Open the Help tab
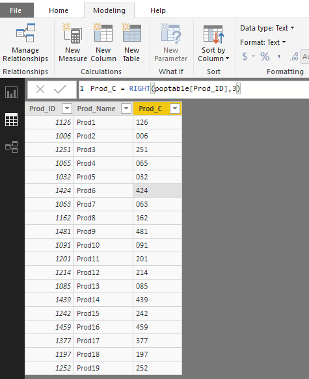 pyautogui.click(x=158, y=10)
